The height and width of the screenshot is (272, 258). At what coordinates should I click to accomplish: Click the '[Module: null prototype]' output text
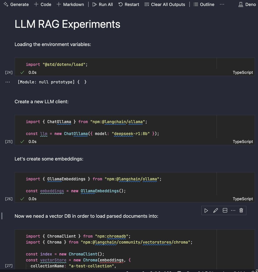coord(52,82)
